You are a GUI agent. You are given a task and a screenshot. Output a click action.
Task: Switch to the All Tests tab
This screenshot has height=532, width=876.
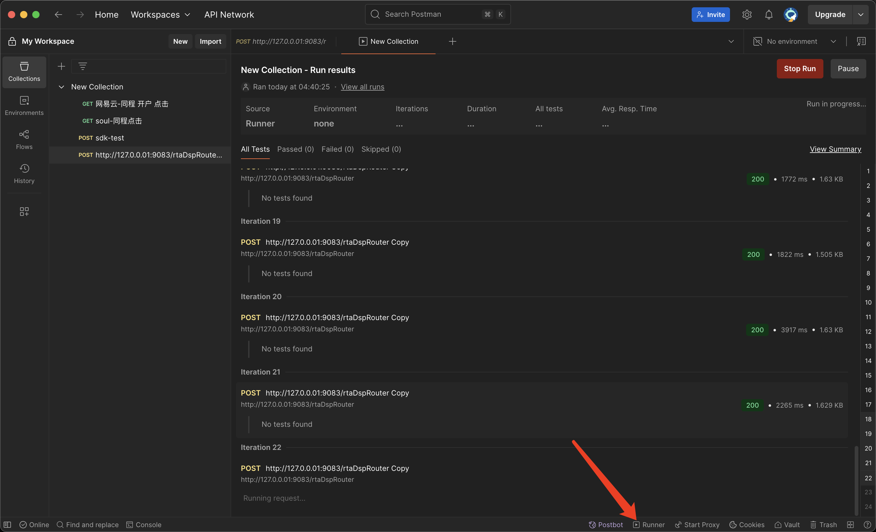pyautogui.click(x=255, y=149)
